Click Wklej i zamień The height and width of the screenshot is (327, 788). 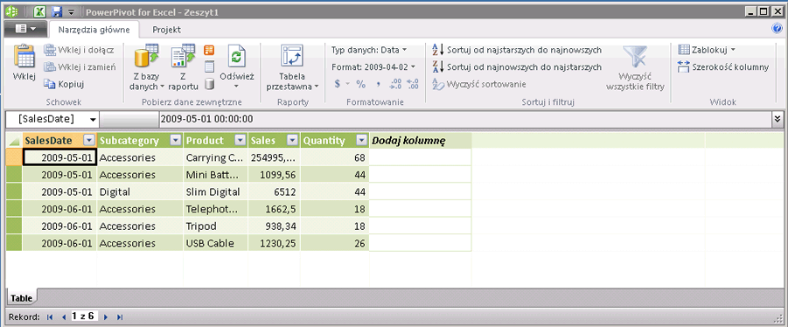[80, 66]
